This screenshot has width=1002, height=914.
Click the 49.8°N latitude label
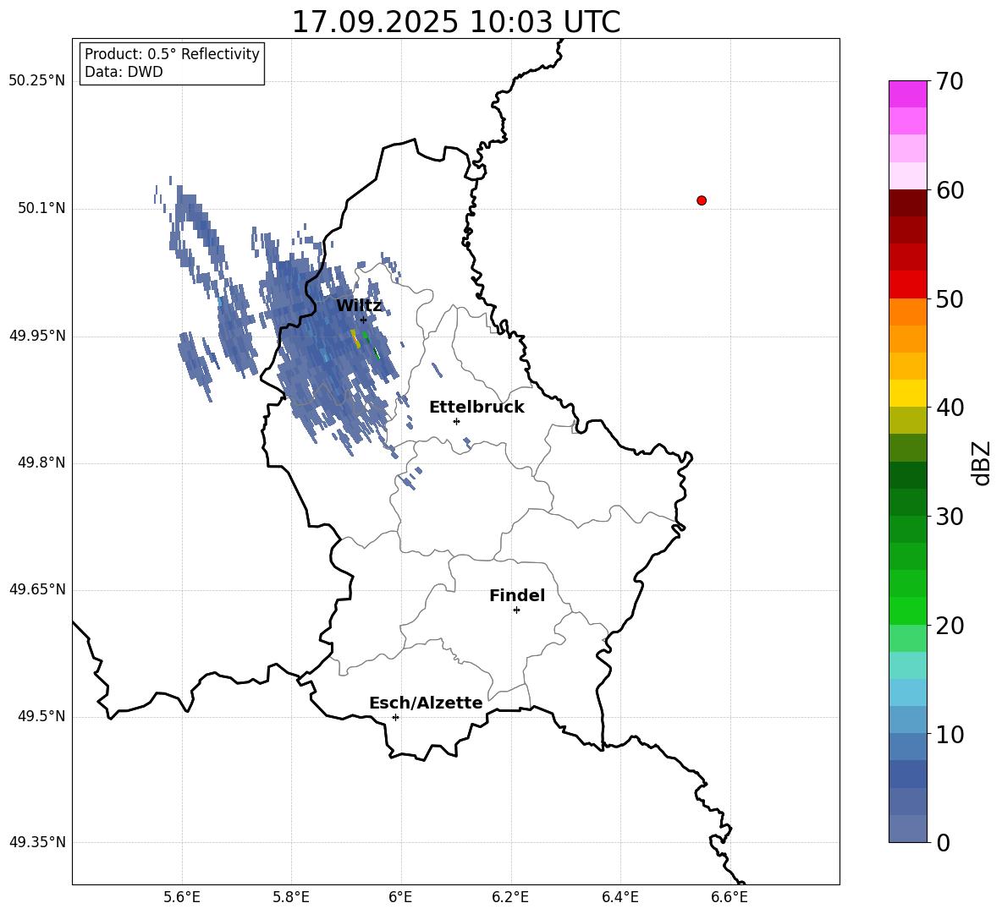coord(41,462)
